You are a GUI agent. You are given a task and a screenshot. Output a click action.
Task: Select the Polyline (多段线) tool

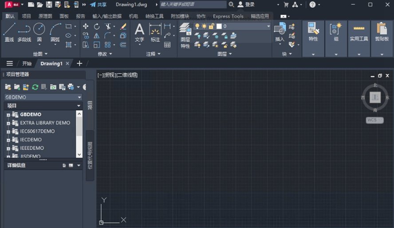(x=24, y=32)
